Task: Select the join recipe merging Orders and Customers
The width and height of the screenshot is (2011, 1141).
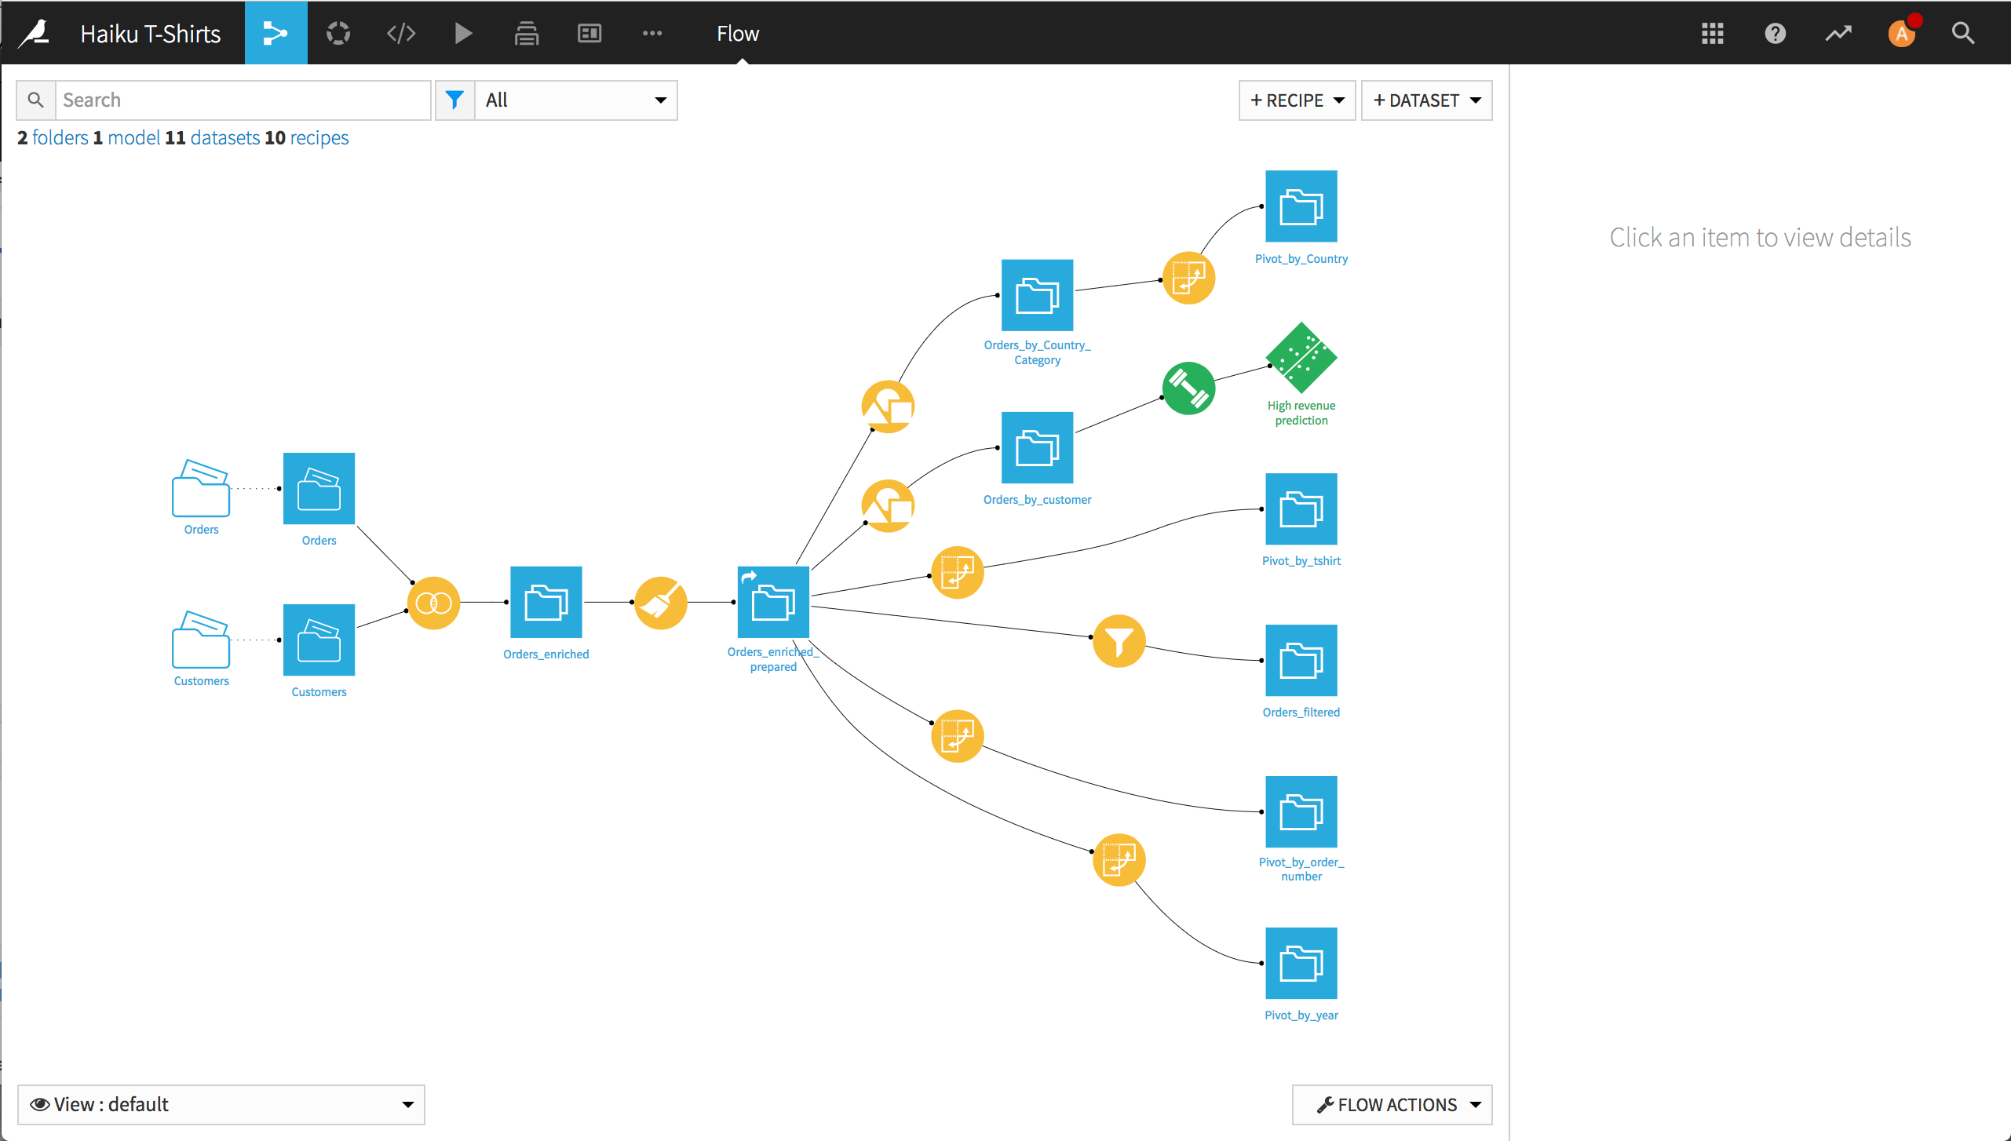Action: (x=433, y=603)
